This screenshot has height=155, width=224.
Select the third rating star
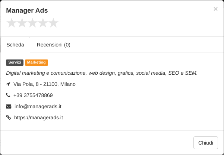point(32,23)
